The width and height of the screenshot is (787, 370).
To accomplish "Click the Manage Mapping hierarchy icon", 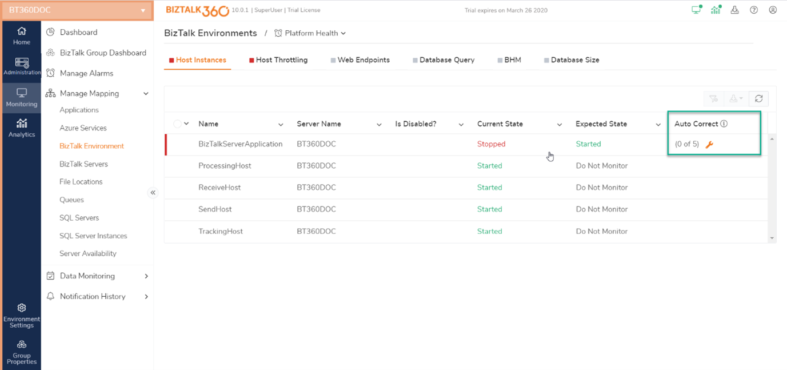I will (50, 93).
